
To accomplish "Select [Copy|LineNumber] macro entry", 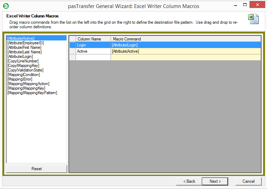I will pos(23,61).
